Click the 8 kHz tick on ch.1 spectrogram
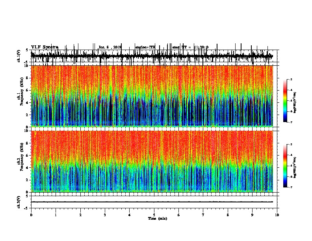312x241 pixels. (28, 78)
